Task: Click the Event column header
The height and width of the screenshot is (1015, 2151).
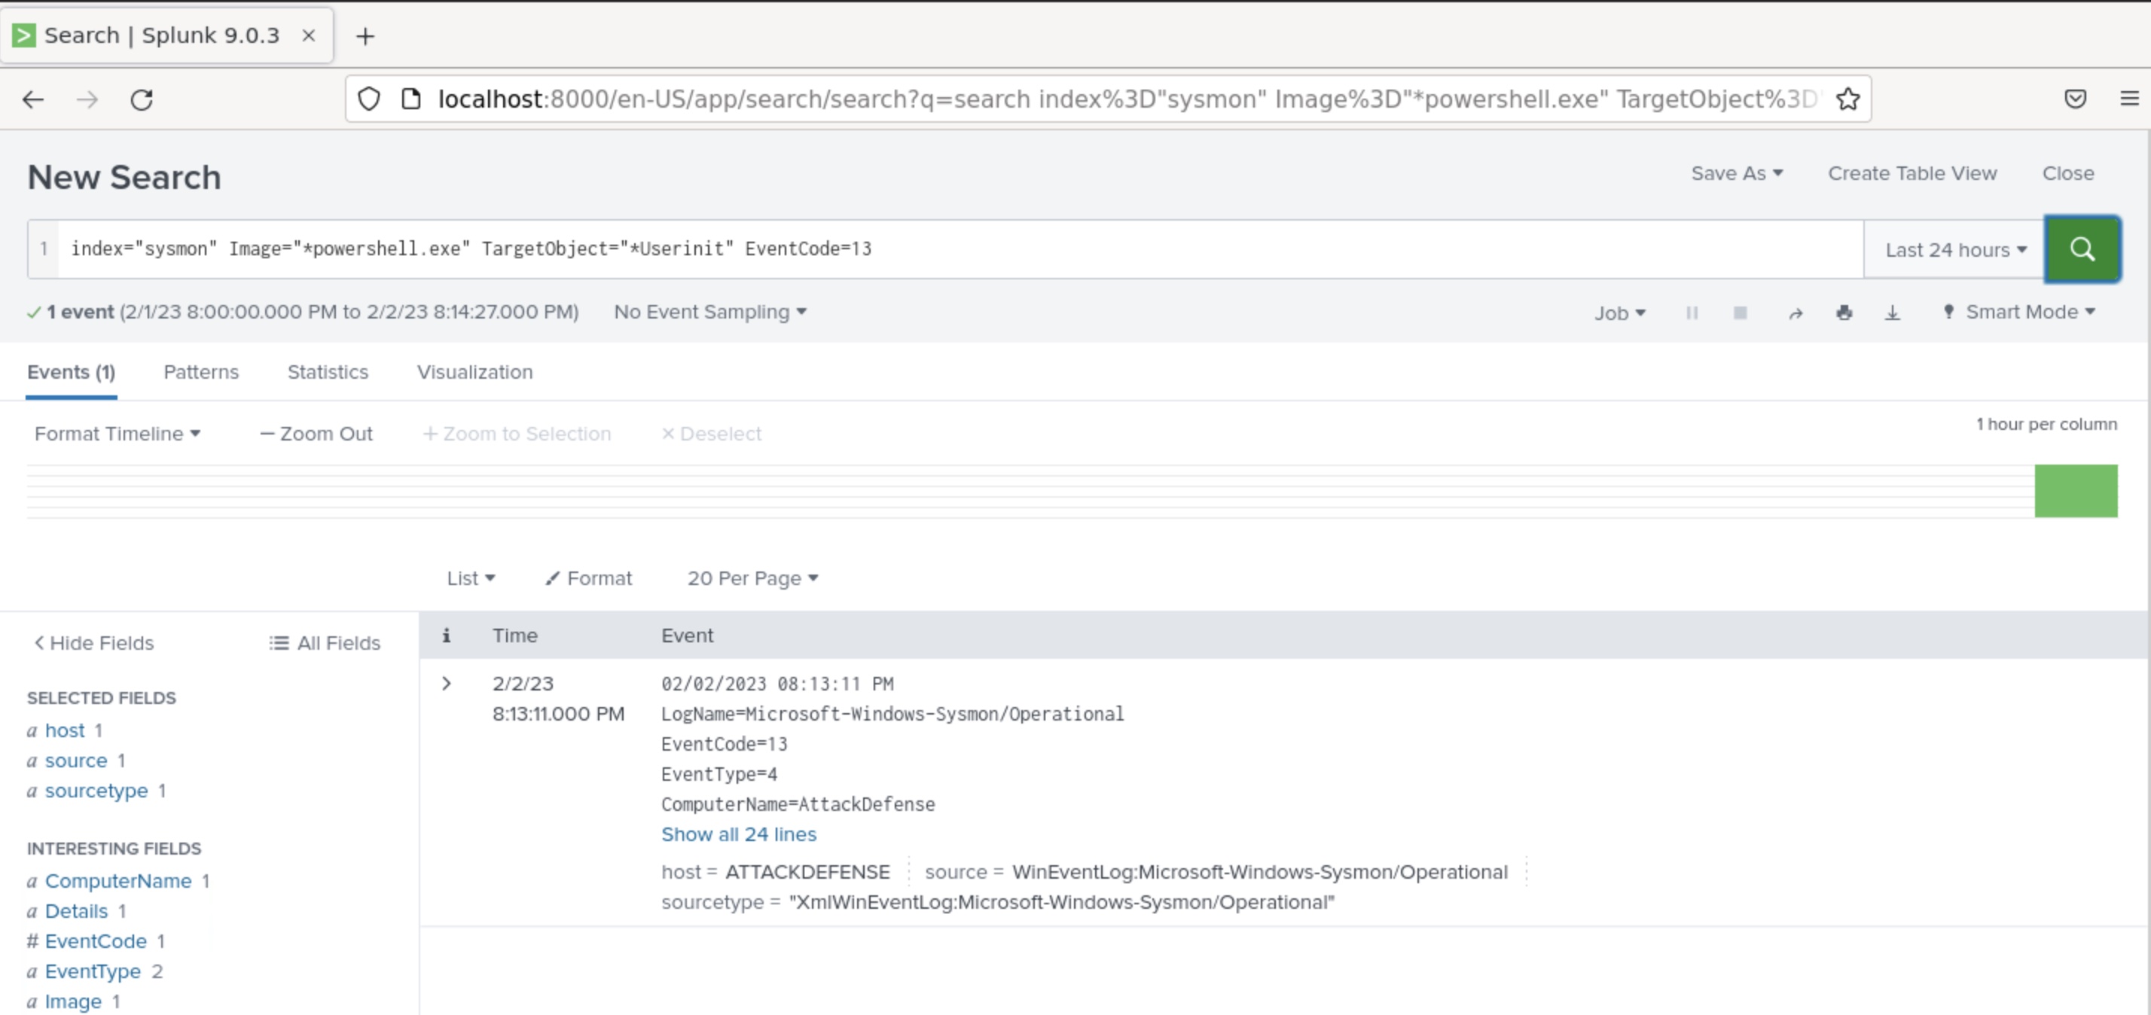Action: click(x=687, y=636)
